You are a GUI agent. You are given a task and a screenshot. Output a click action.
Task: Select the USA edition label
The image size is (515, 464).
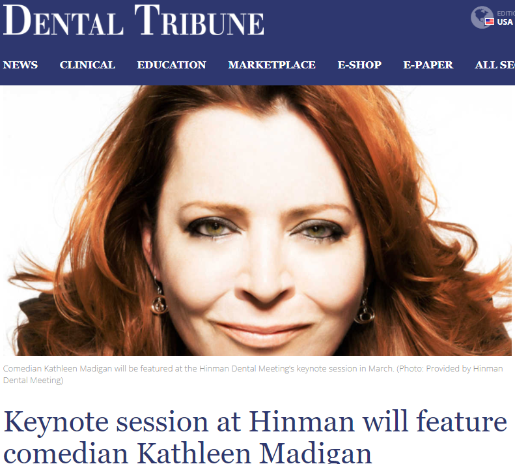click(505, 22)
